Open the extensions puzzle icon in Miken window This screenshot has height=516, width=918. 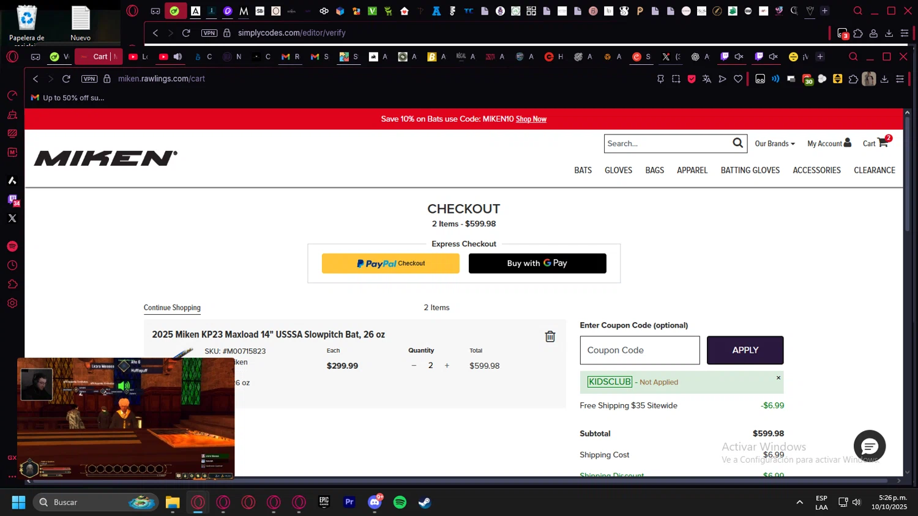point(853,79)
